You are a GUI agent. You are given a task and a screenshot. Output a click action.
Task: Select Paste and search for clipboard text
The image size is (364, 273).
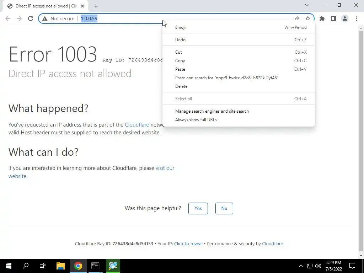coord(239,78)
